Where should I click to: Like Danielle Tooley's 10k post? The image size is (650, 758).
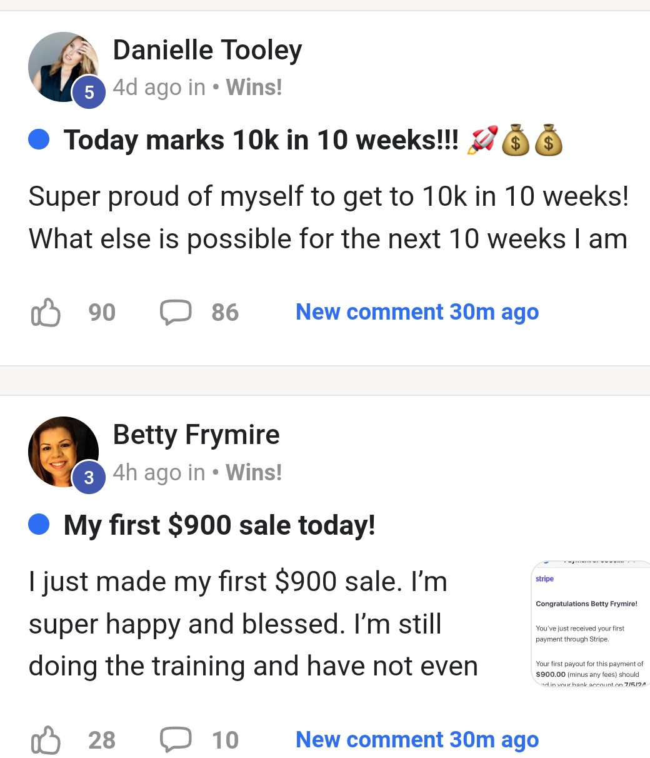click(x=46, y=312)
